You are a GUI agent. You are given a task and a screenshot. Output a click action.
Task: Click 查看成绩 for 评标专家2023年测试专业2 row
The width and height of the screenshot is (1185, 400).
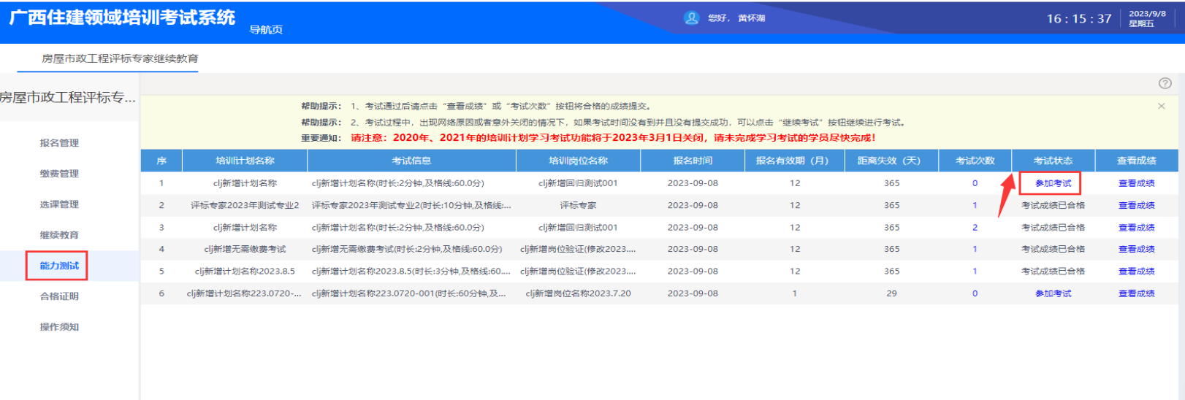[1136, 205]
